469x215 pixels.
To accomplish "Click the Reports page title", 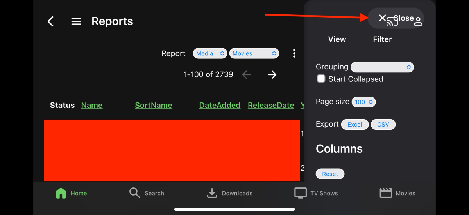I will click(x=112, y=21).
